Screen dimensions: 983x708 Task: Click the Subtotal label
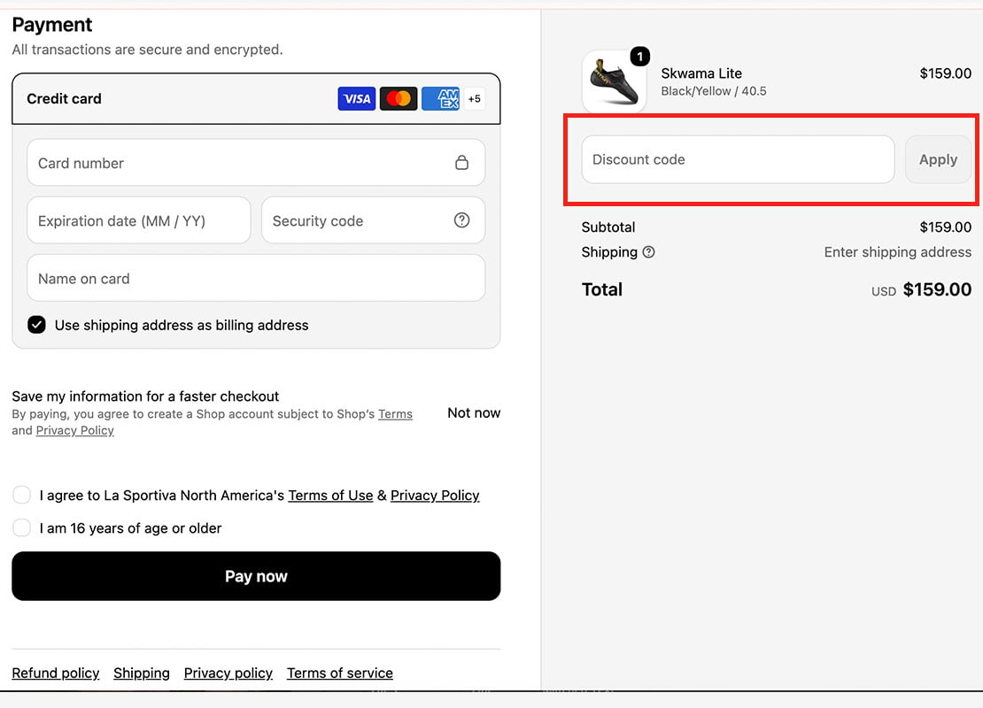coord(608,227)
